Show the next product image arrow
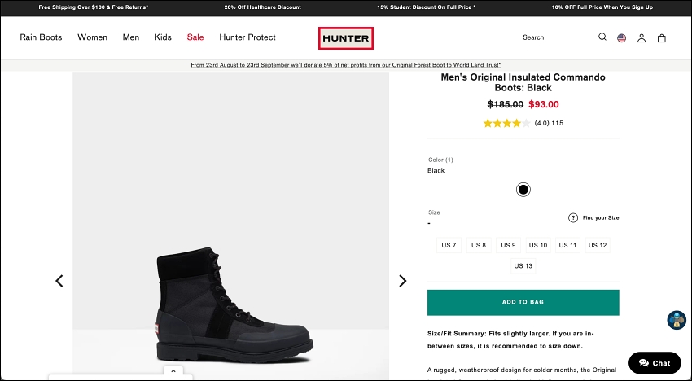The width and height of the screenshot is (692, 381). [402, 281]
